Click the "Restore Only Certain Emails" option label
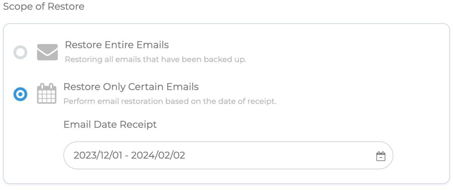The height and width of the screenshot is (191, 453). tap(131, 87)
